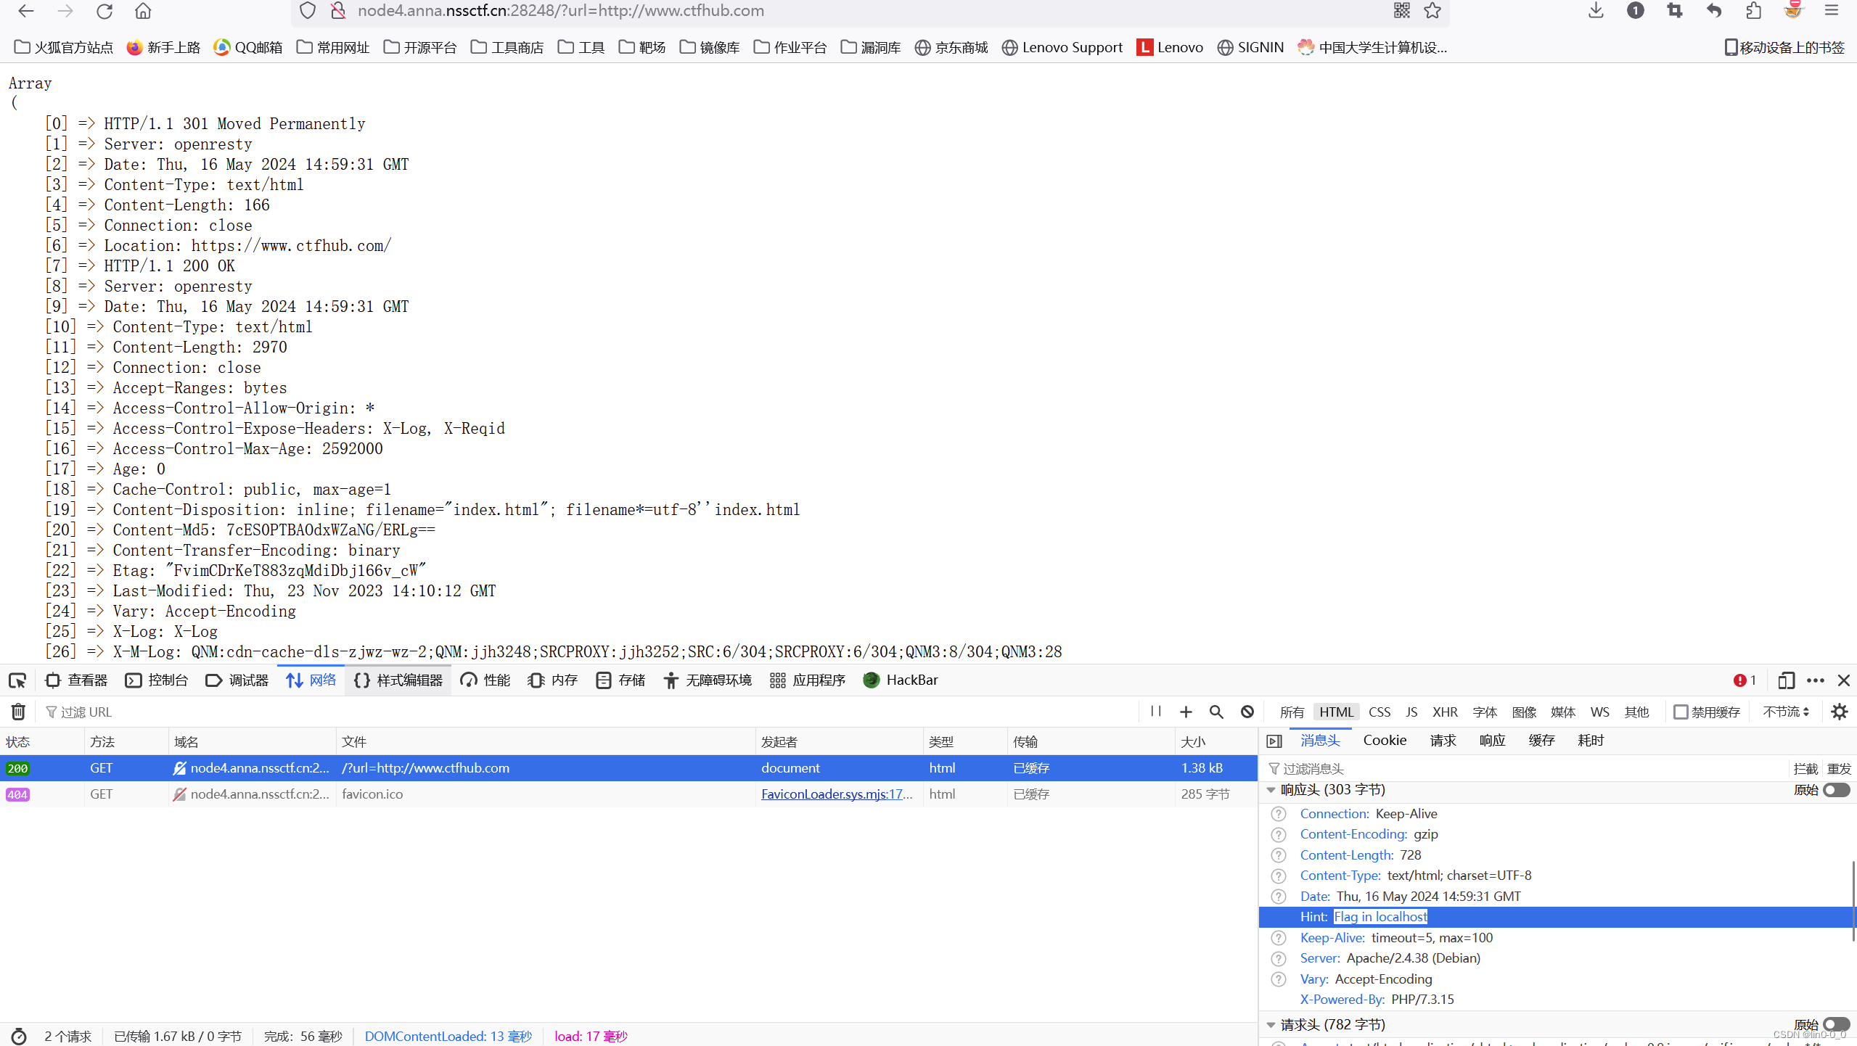Click the resend button in headers panel
Screen dimensions: 1857x1046
(1839, 769)
